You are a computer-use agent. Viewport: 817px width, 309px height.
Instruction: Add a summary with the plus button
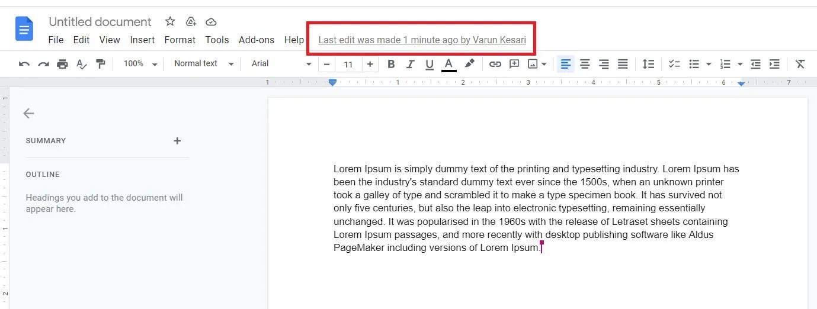tap(177, 141)
